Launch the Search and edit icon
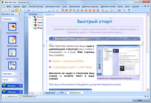 point(12,53)
